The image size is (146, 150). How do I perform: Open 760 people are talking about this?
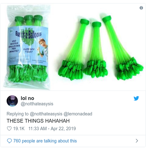45,141
